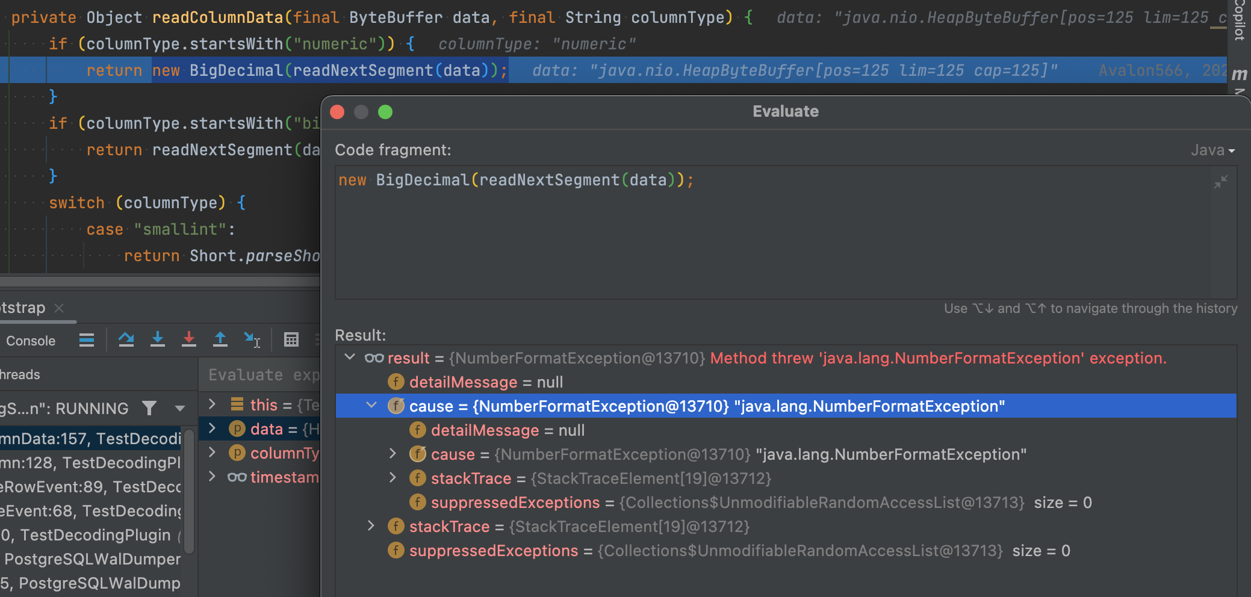
Task: Toggle the thread filter funnel icon
Action: (x=149, y=408)
